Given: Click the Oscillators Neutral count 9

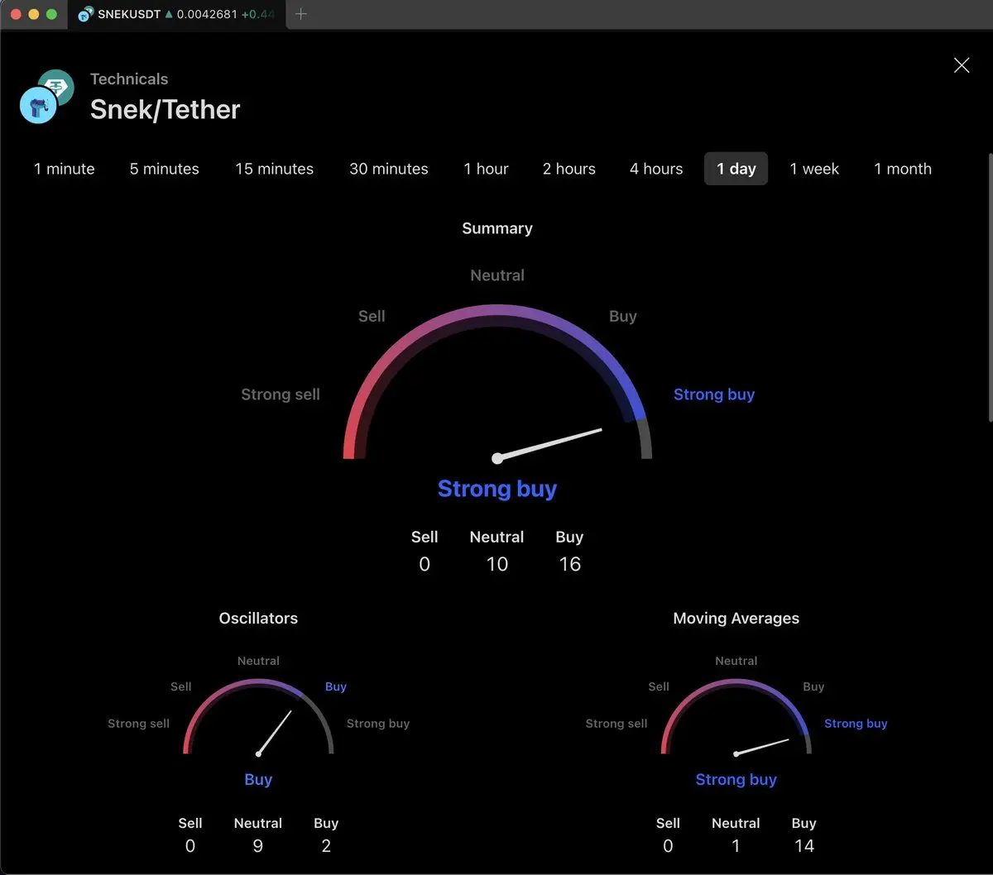Looking at the screenshot, I should pyautogui.click(x=258, y=846).
